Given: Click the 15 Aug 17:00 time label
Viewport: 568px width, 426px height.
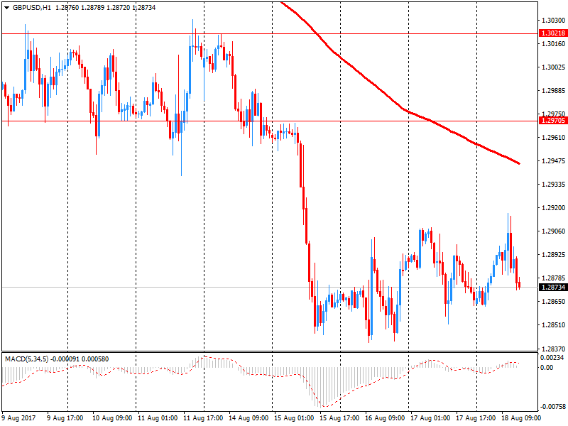Looking at the screenshot, I should [339, 418].
